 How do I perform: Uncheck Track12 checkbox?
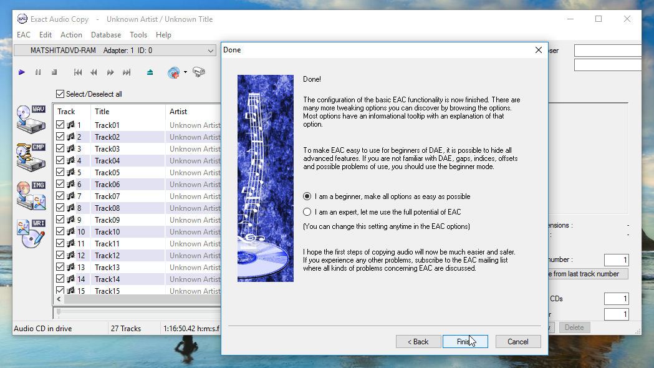coord(60,255)
